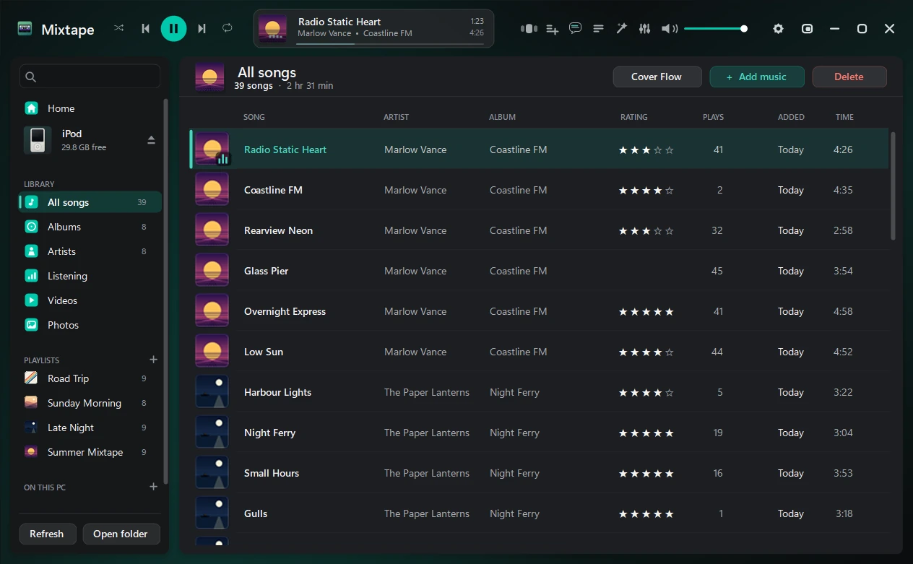The height and width of the screenshot is (564, 913).
Task: Set volume on the volume slider
Action: [x=716, y=29]
